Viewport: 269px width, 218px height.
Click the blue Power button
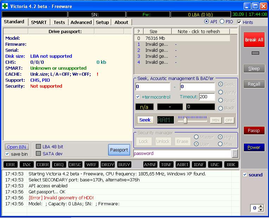coord(254,148)
